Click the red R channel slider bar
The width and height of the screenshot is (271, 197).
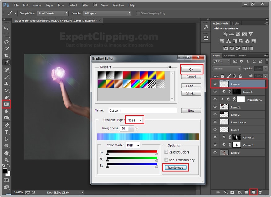[132, 151]
